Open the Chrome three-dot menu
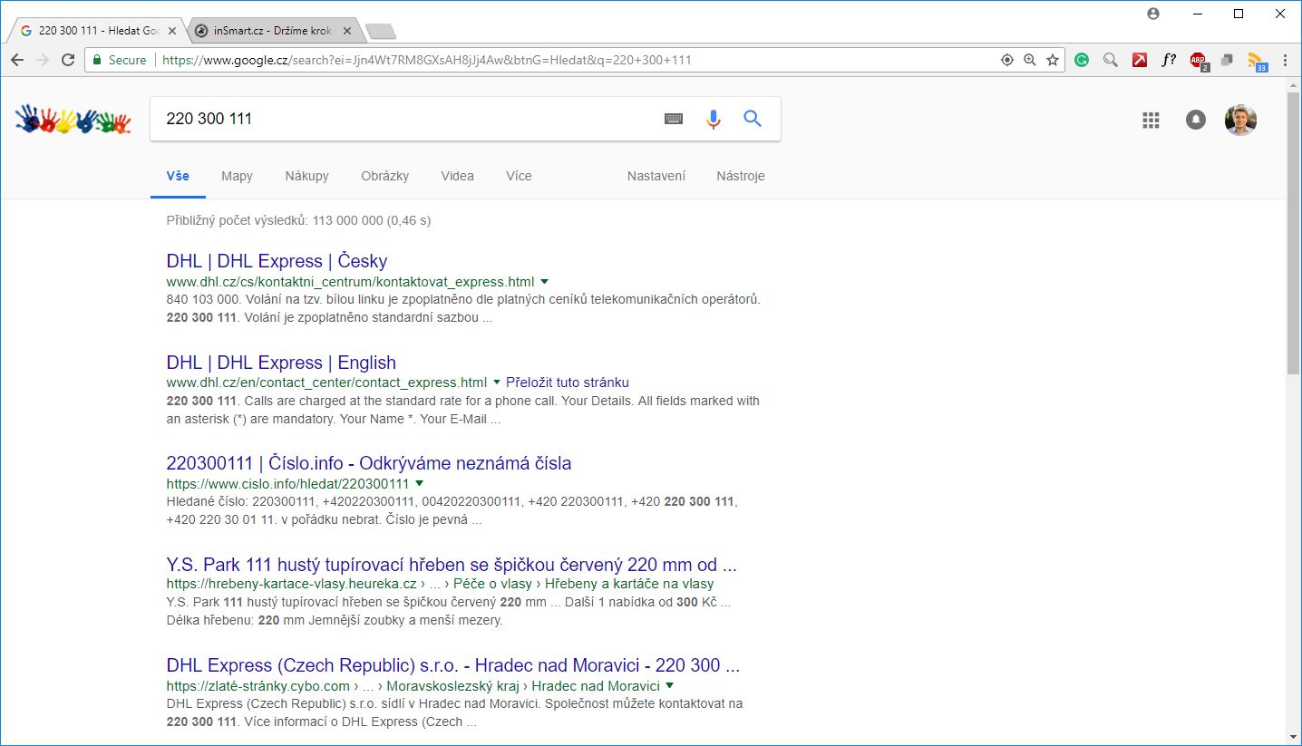Viewport: 1302px width, 746px height. pyautogui.click(x=1286, y=60)
